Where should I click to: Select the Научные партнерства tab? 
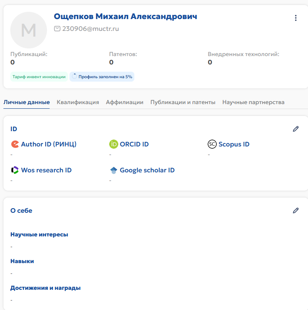253,102
